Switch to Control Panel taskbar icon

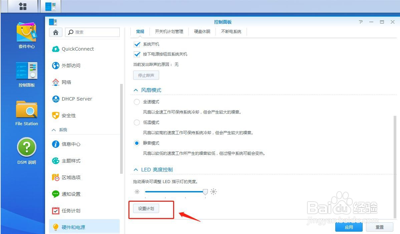click(50, 6)
